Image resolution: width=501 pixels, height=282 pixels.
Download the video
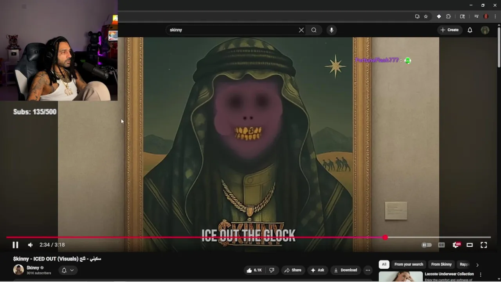(346, 270)
